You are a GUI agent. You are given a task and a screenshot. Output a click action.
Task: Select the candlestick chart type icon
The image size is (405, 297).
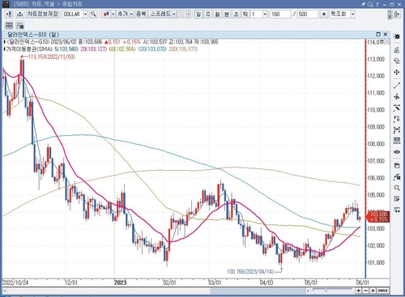(106, 14)
